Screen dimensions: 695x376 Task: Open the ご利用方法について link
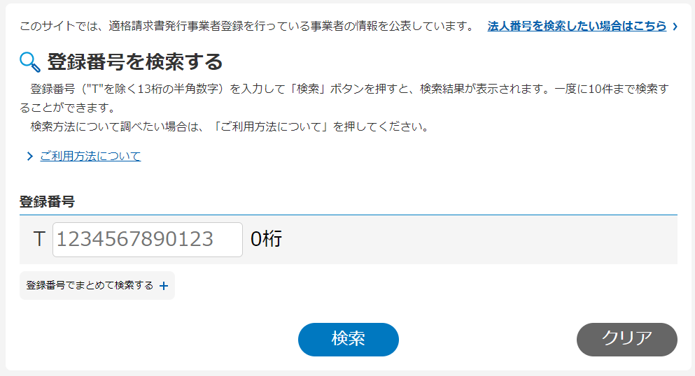click(90, 156)
